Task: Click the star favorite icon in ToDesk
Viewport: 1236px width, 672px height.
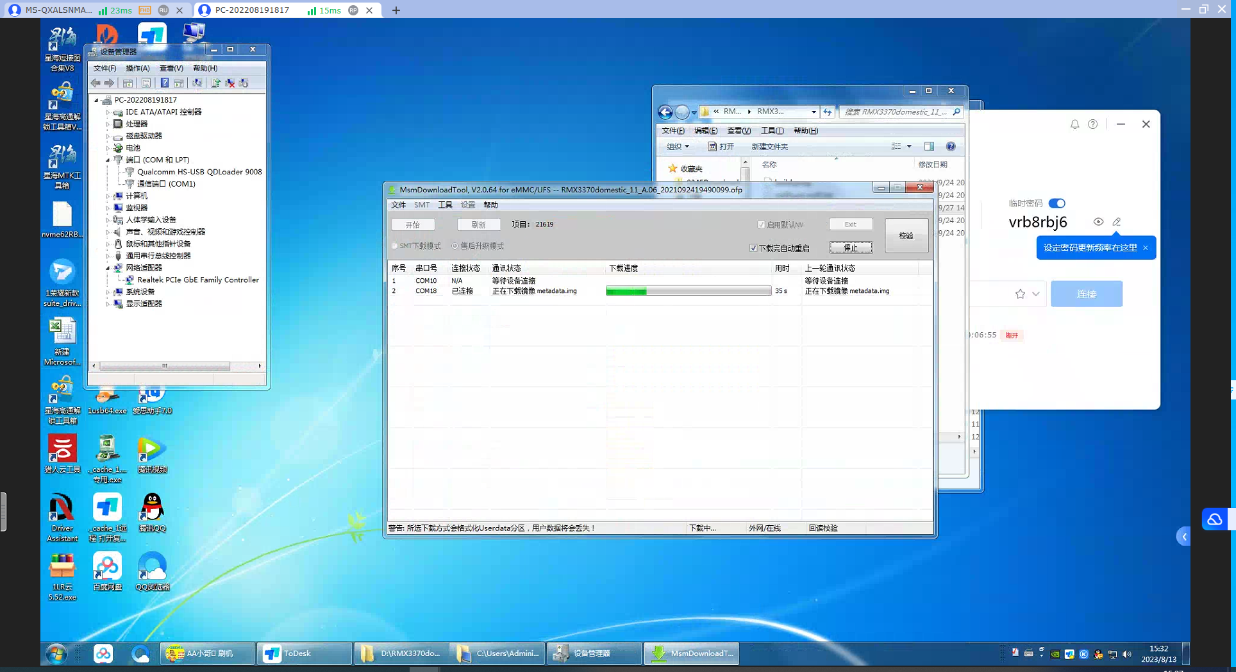Action: [x=1020, y=294]
